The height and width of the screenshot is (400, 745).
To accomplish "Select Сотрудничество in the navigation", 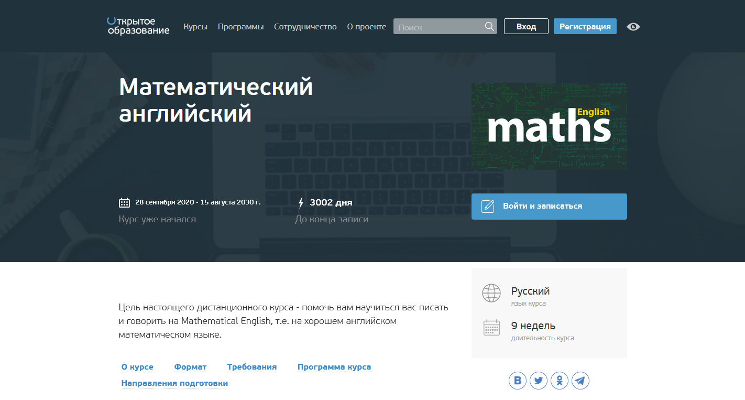I will pos(305,26).
